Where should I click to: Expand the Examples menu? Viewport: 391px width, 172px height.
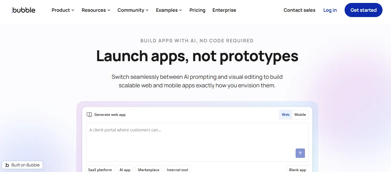click(169, 10)
